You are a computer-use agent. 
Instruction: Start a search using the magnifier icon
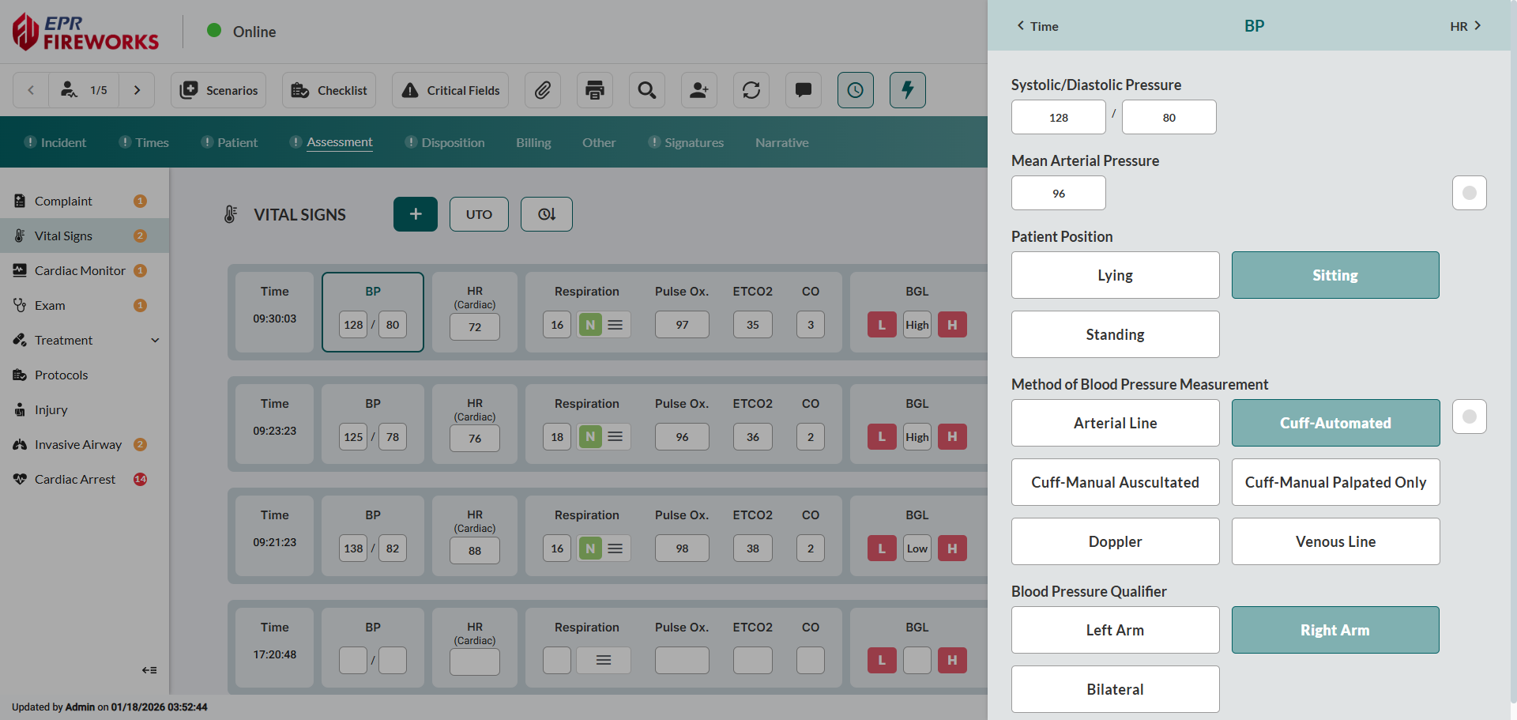pyautogui.click(x=647, y=90)
